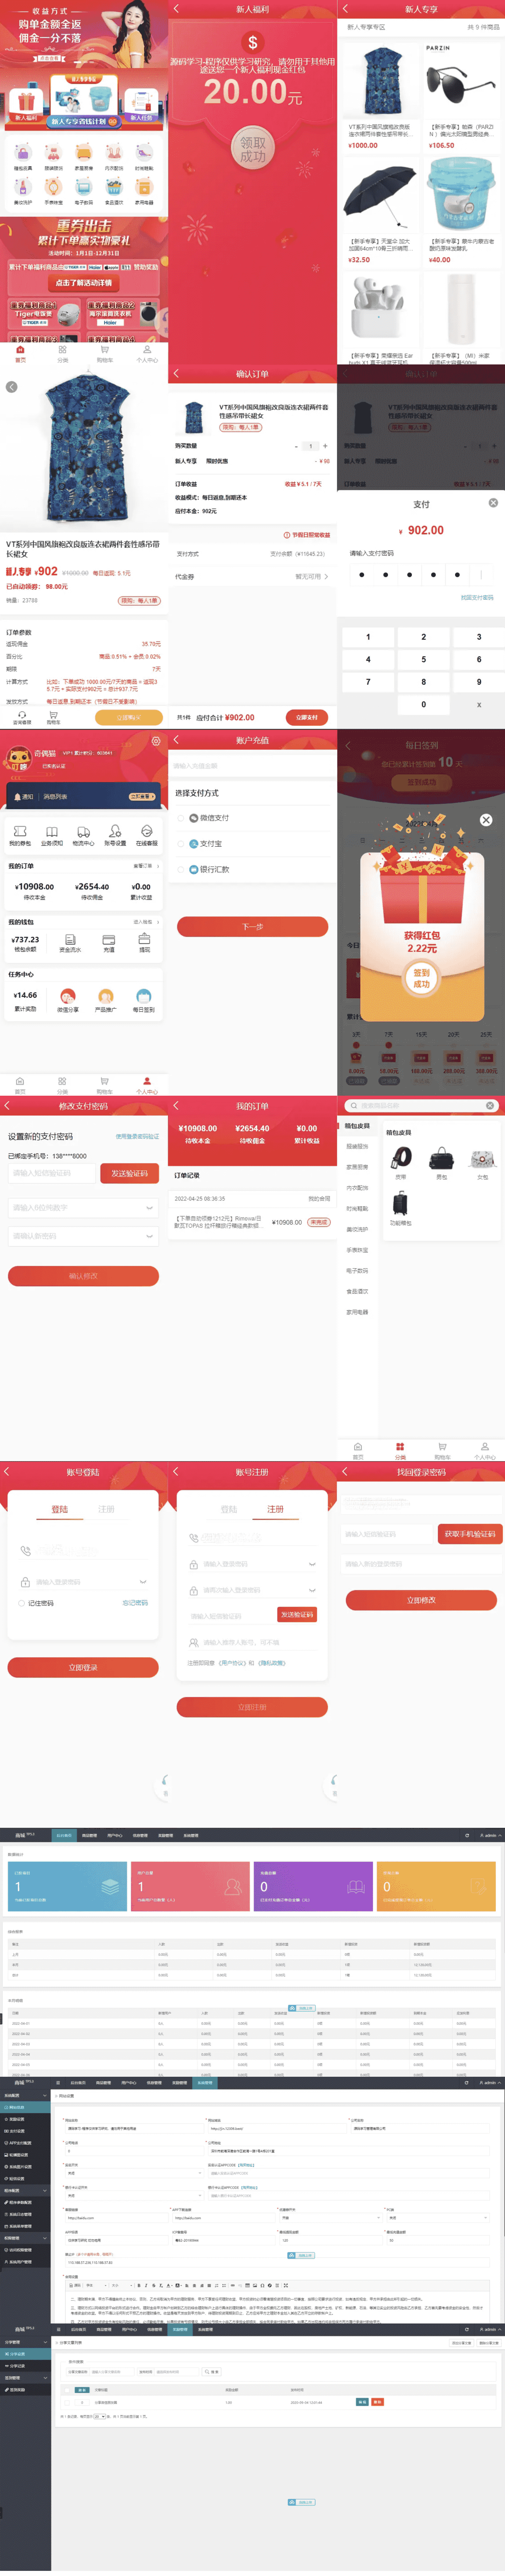Click the 立即登录 button
505x2576 pixels.
[83, 1668]
